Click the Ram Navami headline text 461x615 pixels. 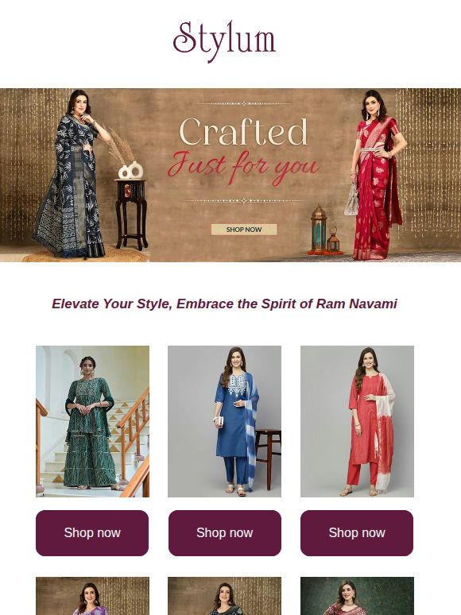(224, 304)
